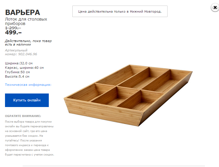Viewport: 219px width, 167px height.
Task: Click the blue Купить онлайн button
Action: click(x=27, y=100)
